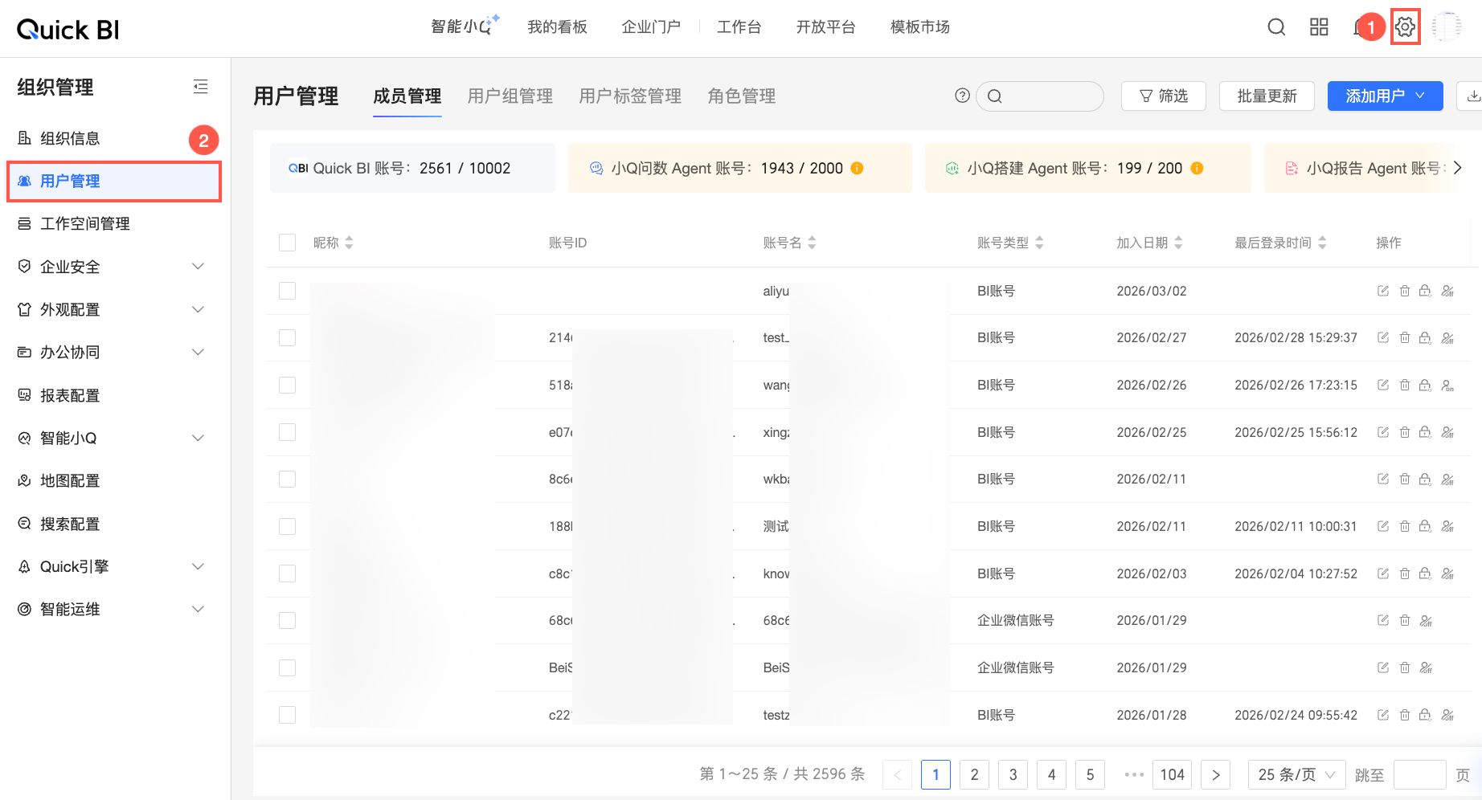Toggle the select-all checkbox in table header
This screenshot has height=800, width=1482.
(x=287, y=243)
